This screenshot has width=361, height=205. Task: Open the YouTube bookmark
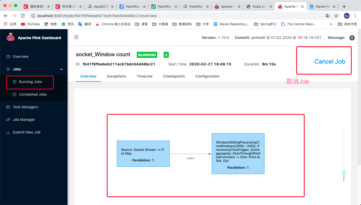tap(30, 24)
